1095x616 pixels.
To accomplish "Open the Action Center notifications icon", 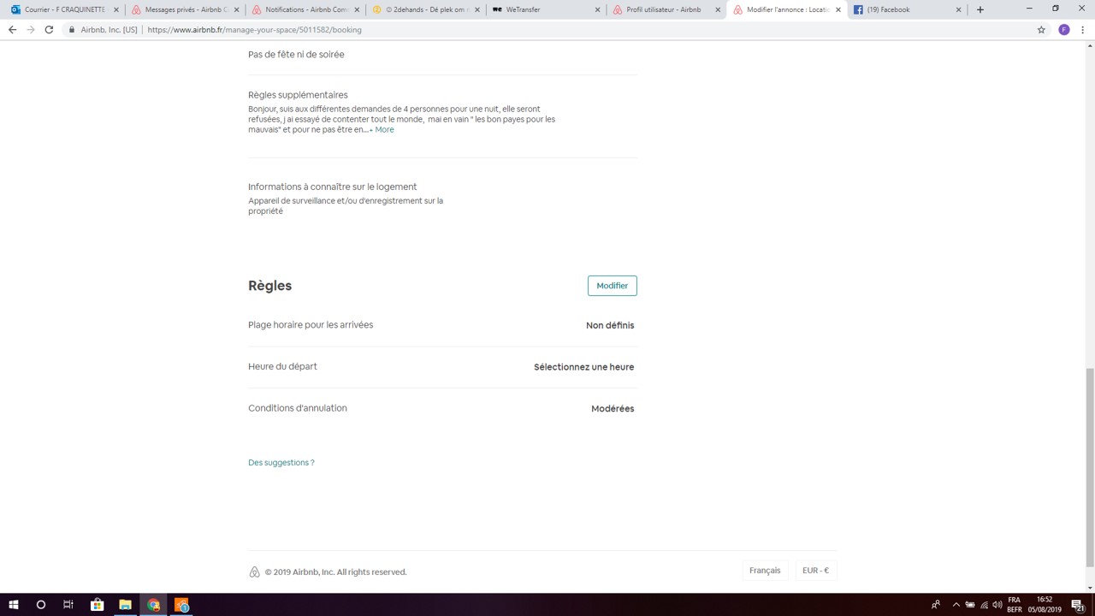I will click(1081, 605).
